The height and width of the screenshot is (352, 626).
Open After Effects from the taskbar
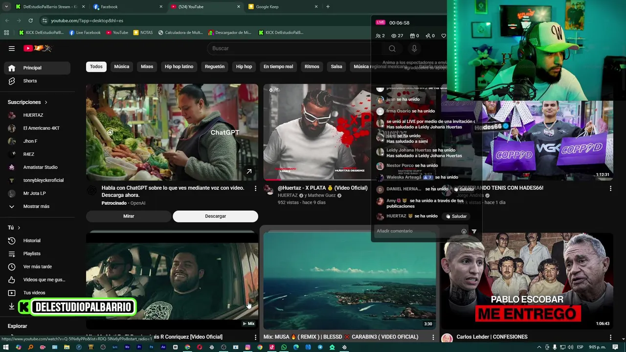(x=163, y=347)
